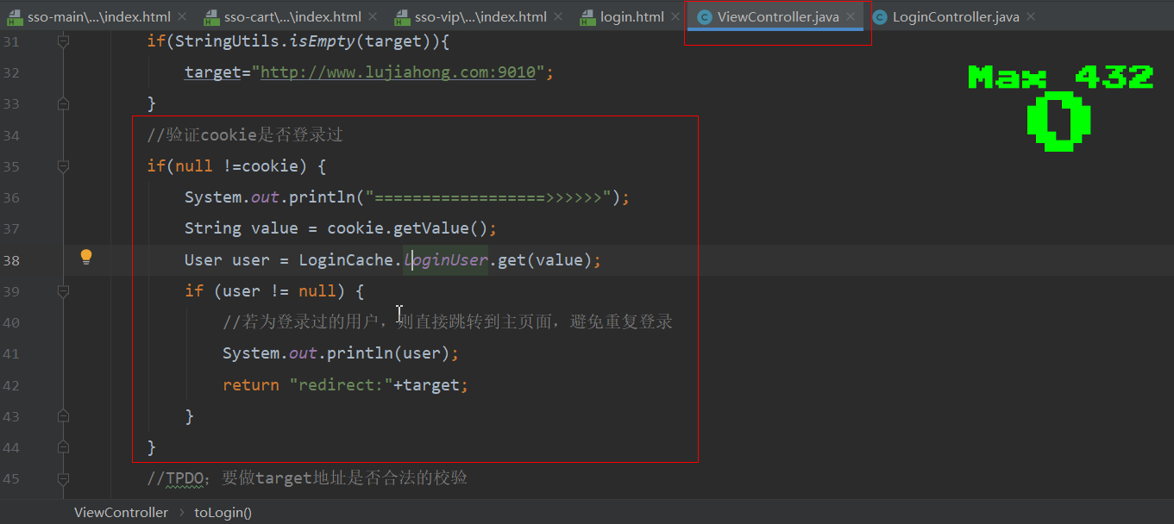
Task: Click the HTML file icon on sso-main tab
Action: [13, 17]
